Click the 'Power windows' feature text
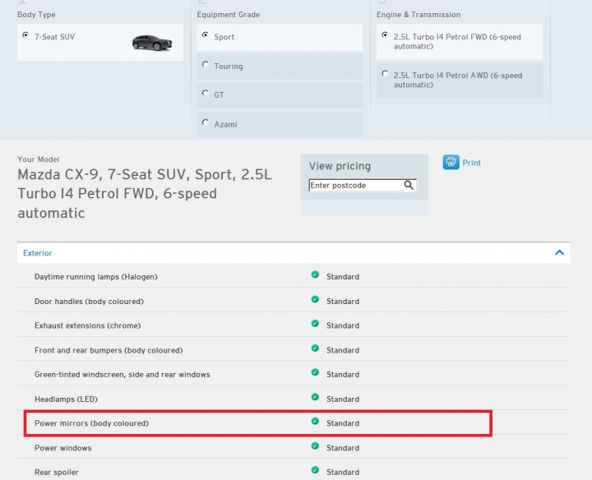Screen dimensions: 592x480 pos(63,448)
